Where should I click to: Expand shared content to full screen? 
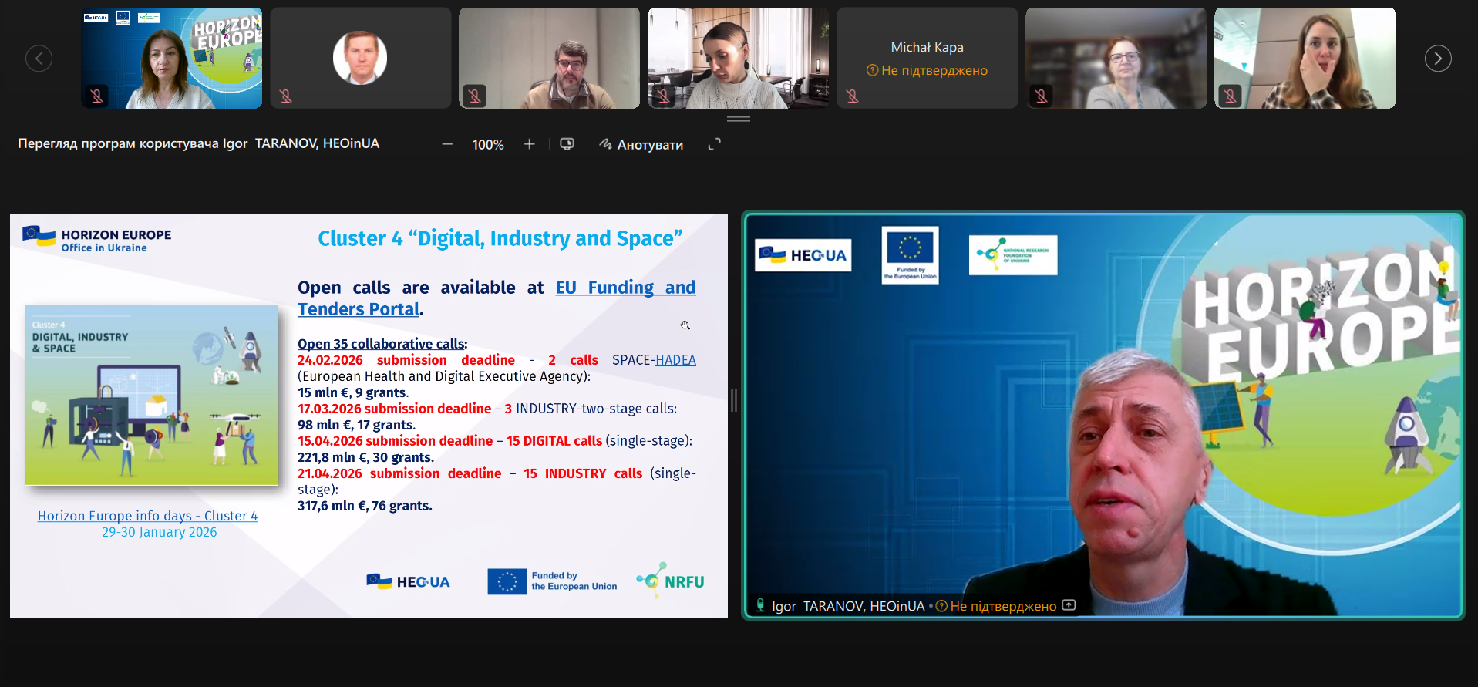(715, 144)
